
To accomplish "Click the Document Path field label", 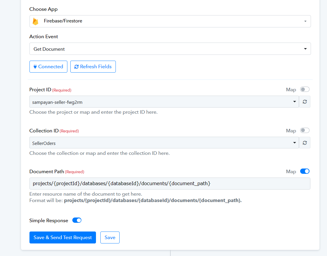I will (x=47, y=171).
